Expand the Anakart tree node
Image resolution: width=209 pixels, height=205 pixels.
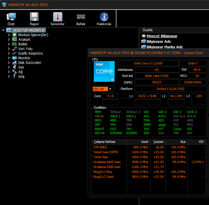point(9,40)
